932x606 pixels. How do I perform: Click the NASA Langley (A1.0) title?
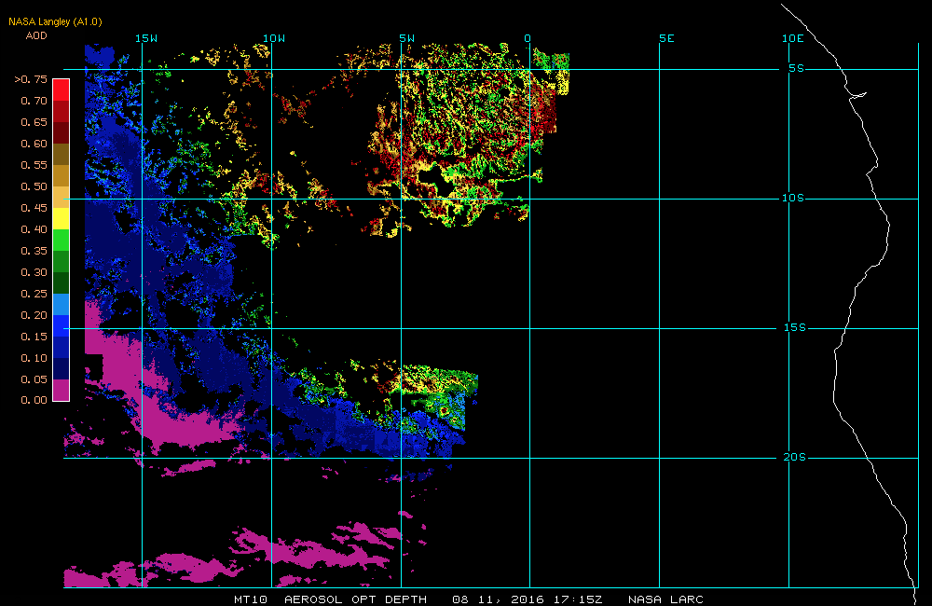point(55,22)
